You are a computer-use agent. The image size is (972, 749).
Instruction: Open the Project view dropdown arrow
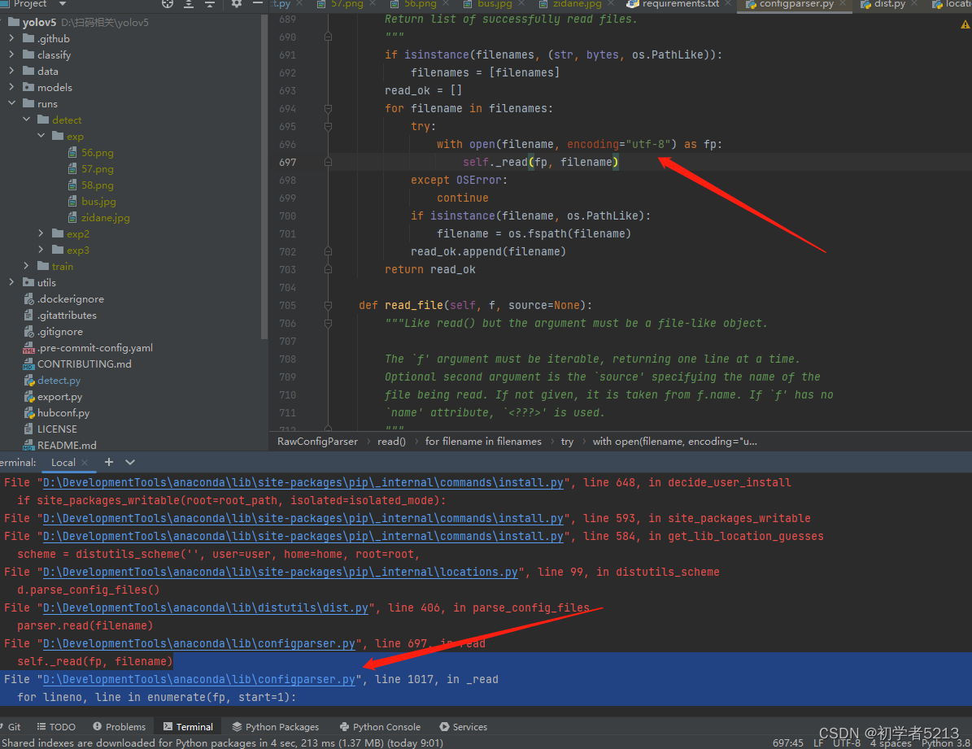pyautogui.click(x=62, y=4)
